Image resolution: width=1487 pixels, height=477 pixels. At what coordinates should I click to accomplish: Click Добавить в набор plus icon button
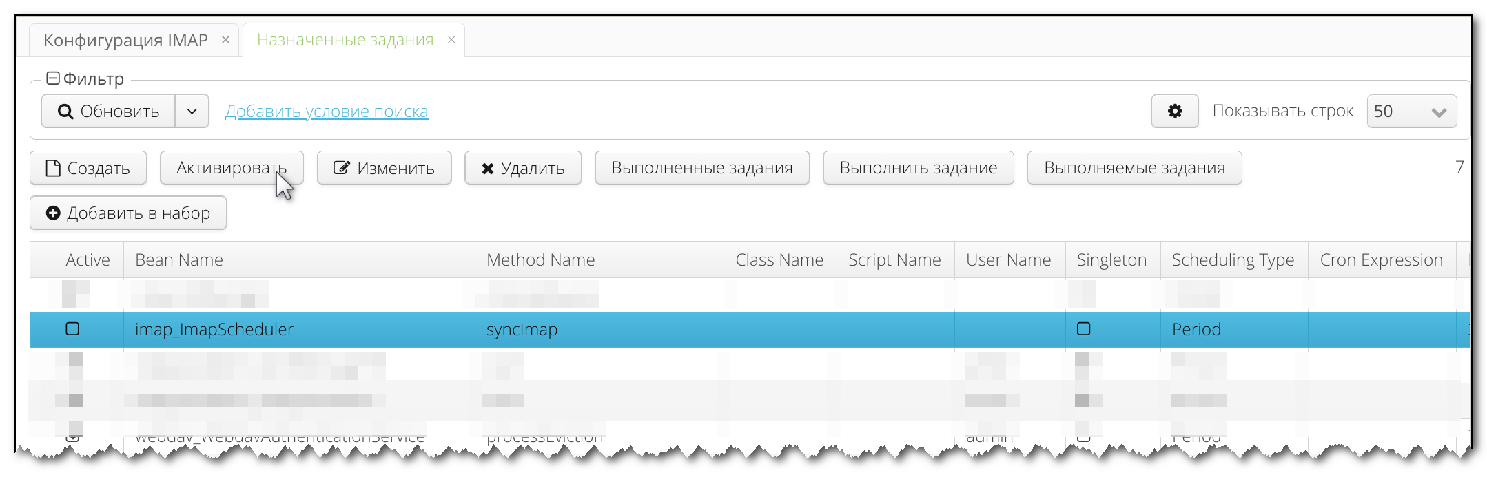point(128,213)
